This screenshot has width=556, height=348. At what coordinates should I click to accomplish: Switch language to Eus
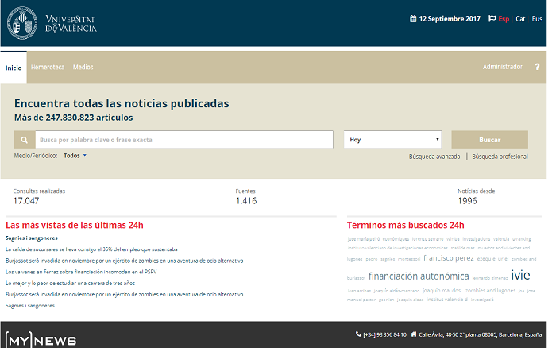pos(537,18)
